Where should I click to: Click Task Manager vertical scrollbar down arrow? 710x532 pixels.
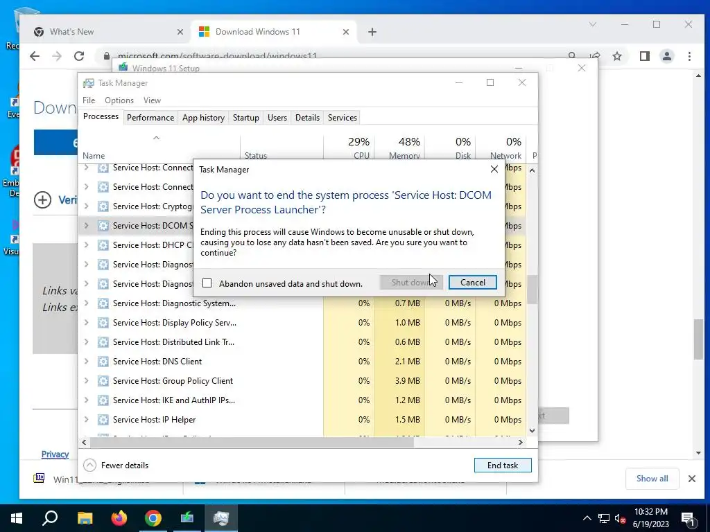[532, 431]
